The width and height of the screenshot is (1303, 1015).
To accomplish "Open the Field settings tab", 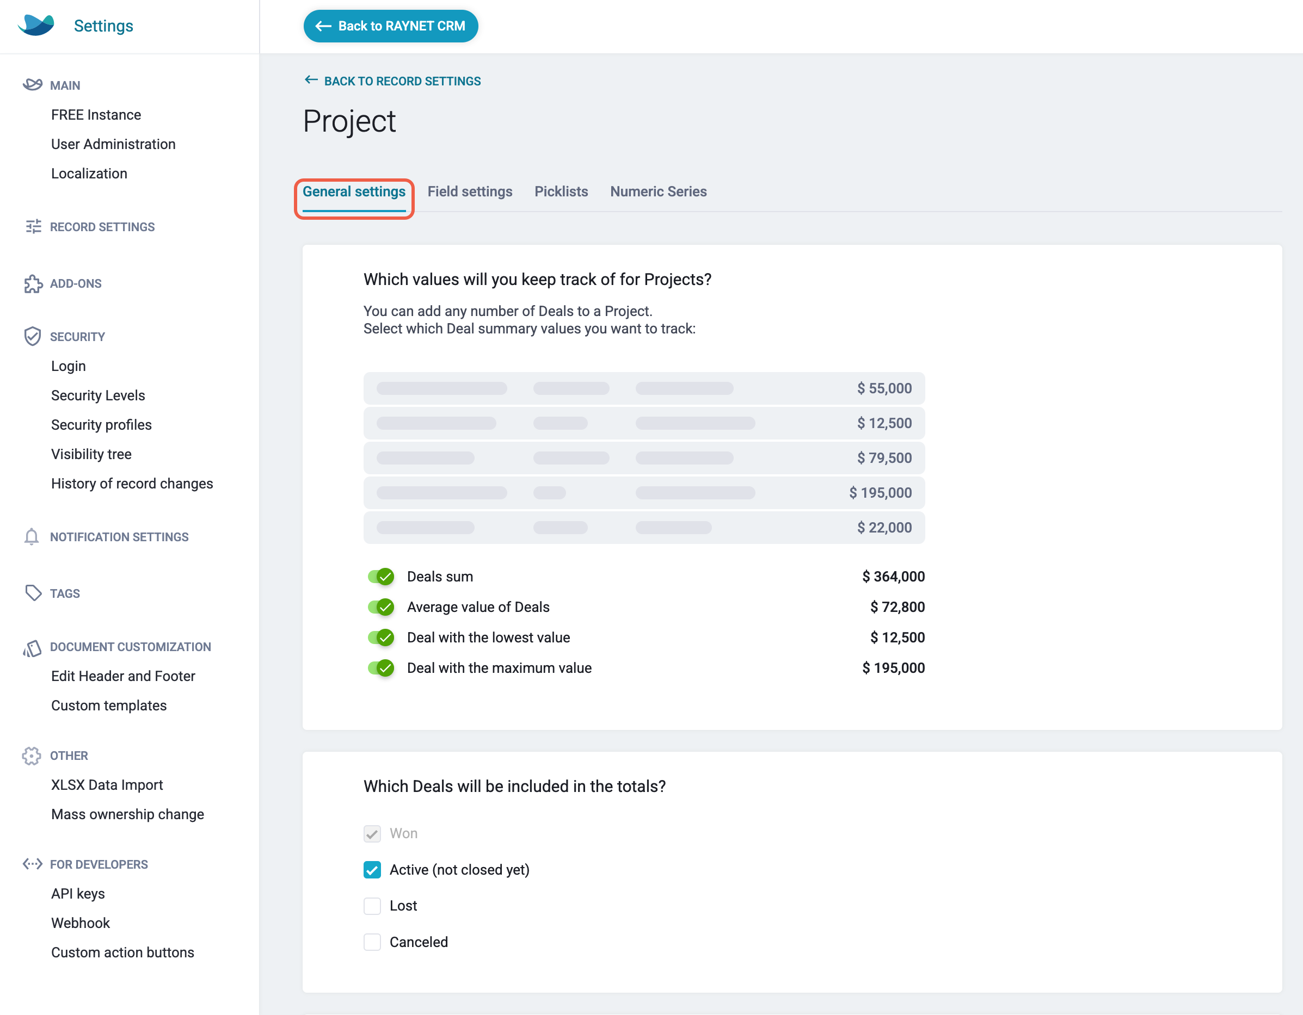I will [470, 191].
